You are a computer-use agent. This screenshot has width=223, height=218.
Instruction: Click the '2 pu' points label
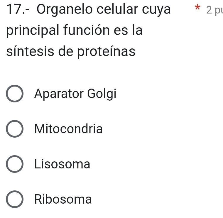click(x=214, y=10)
